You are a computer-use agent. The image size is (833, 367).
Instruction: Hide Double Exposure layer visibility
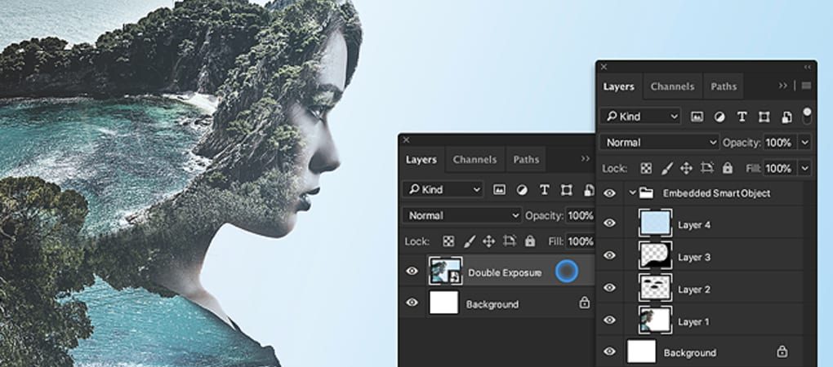412,272
